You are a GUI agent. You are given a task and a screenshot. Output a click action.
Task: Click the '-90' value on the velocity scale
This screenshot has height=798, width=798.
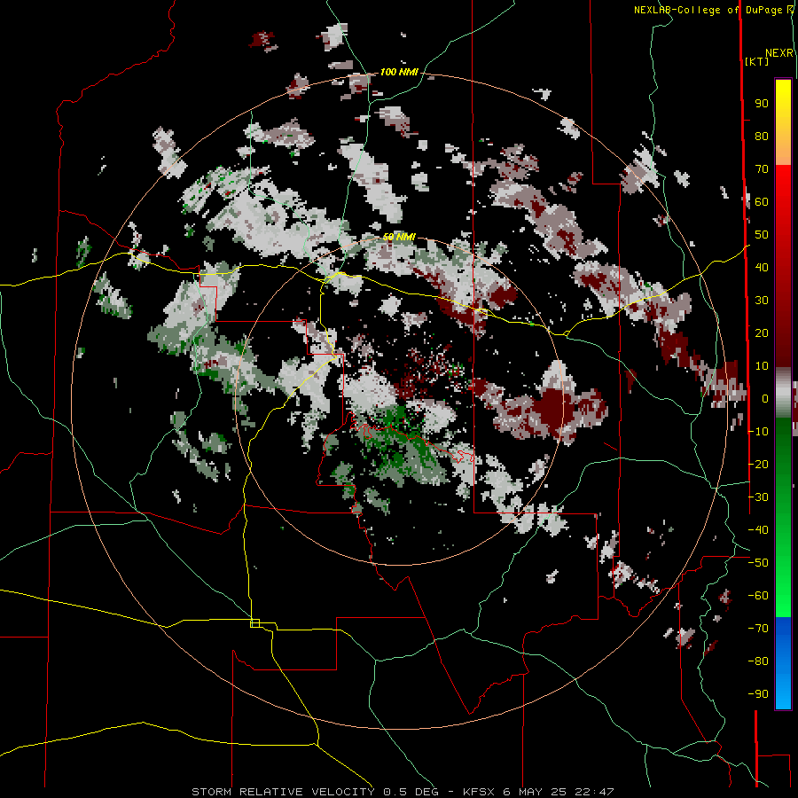(758, 694)
